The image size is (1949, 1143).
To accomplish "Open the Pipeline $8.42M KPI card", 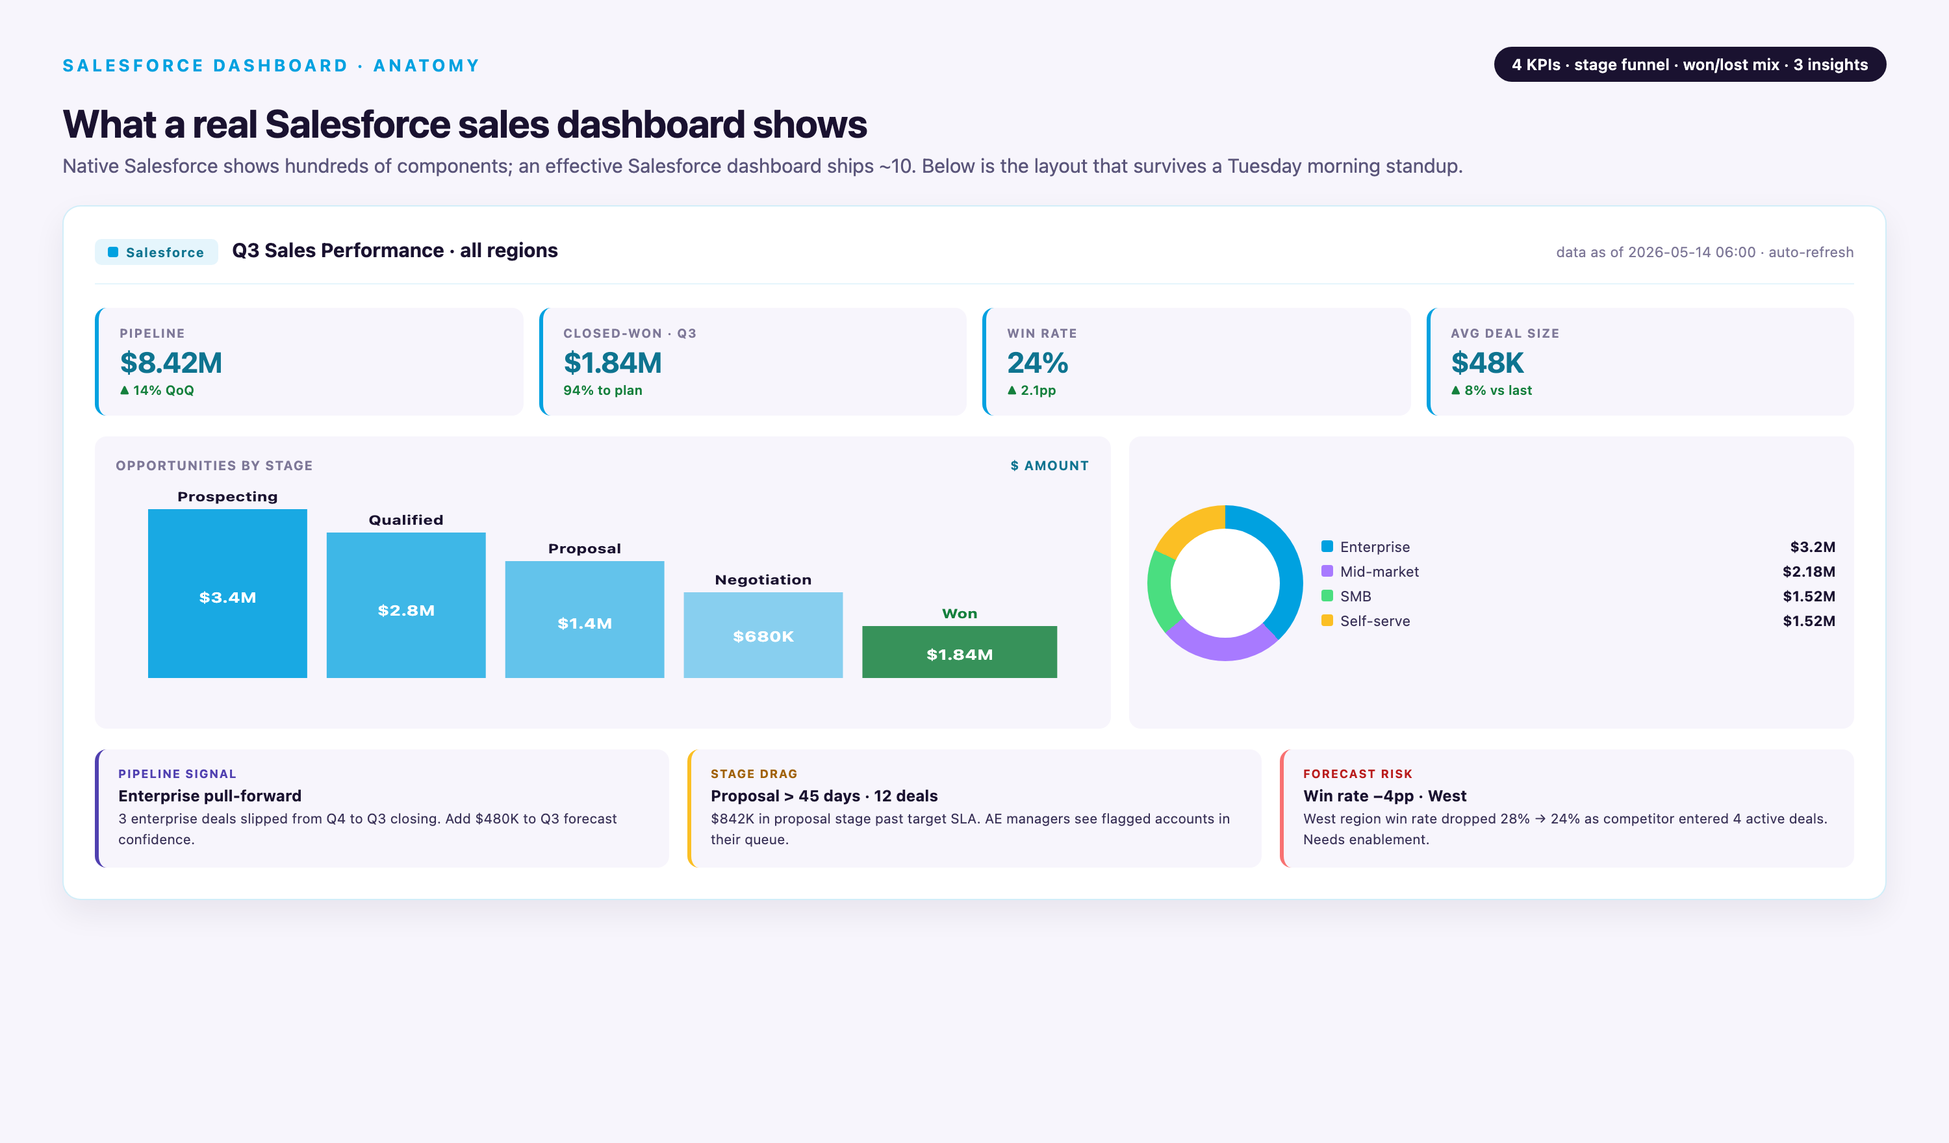I will pyautogui.click(x=309, y=362).
